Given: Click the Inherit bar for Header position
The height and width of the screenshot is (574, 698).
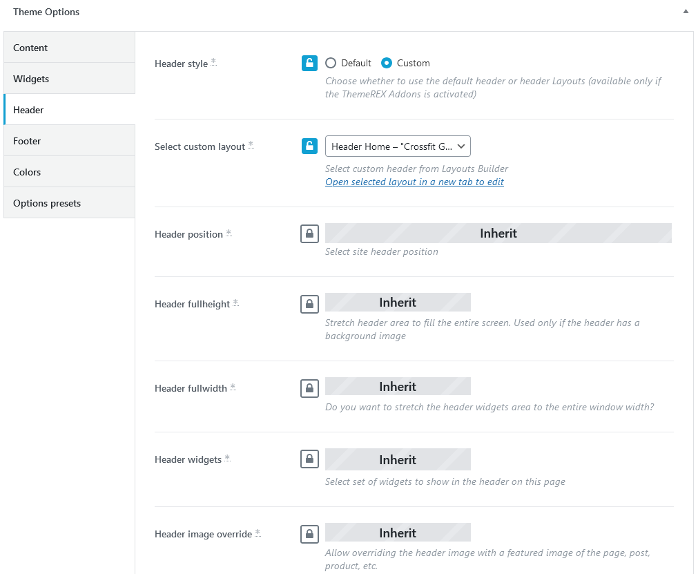Looking at the screenshot, I should [498, 233].
